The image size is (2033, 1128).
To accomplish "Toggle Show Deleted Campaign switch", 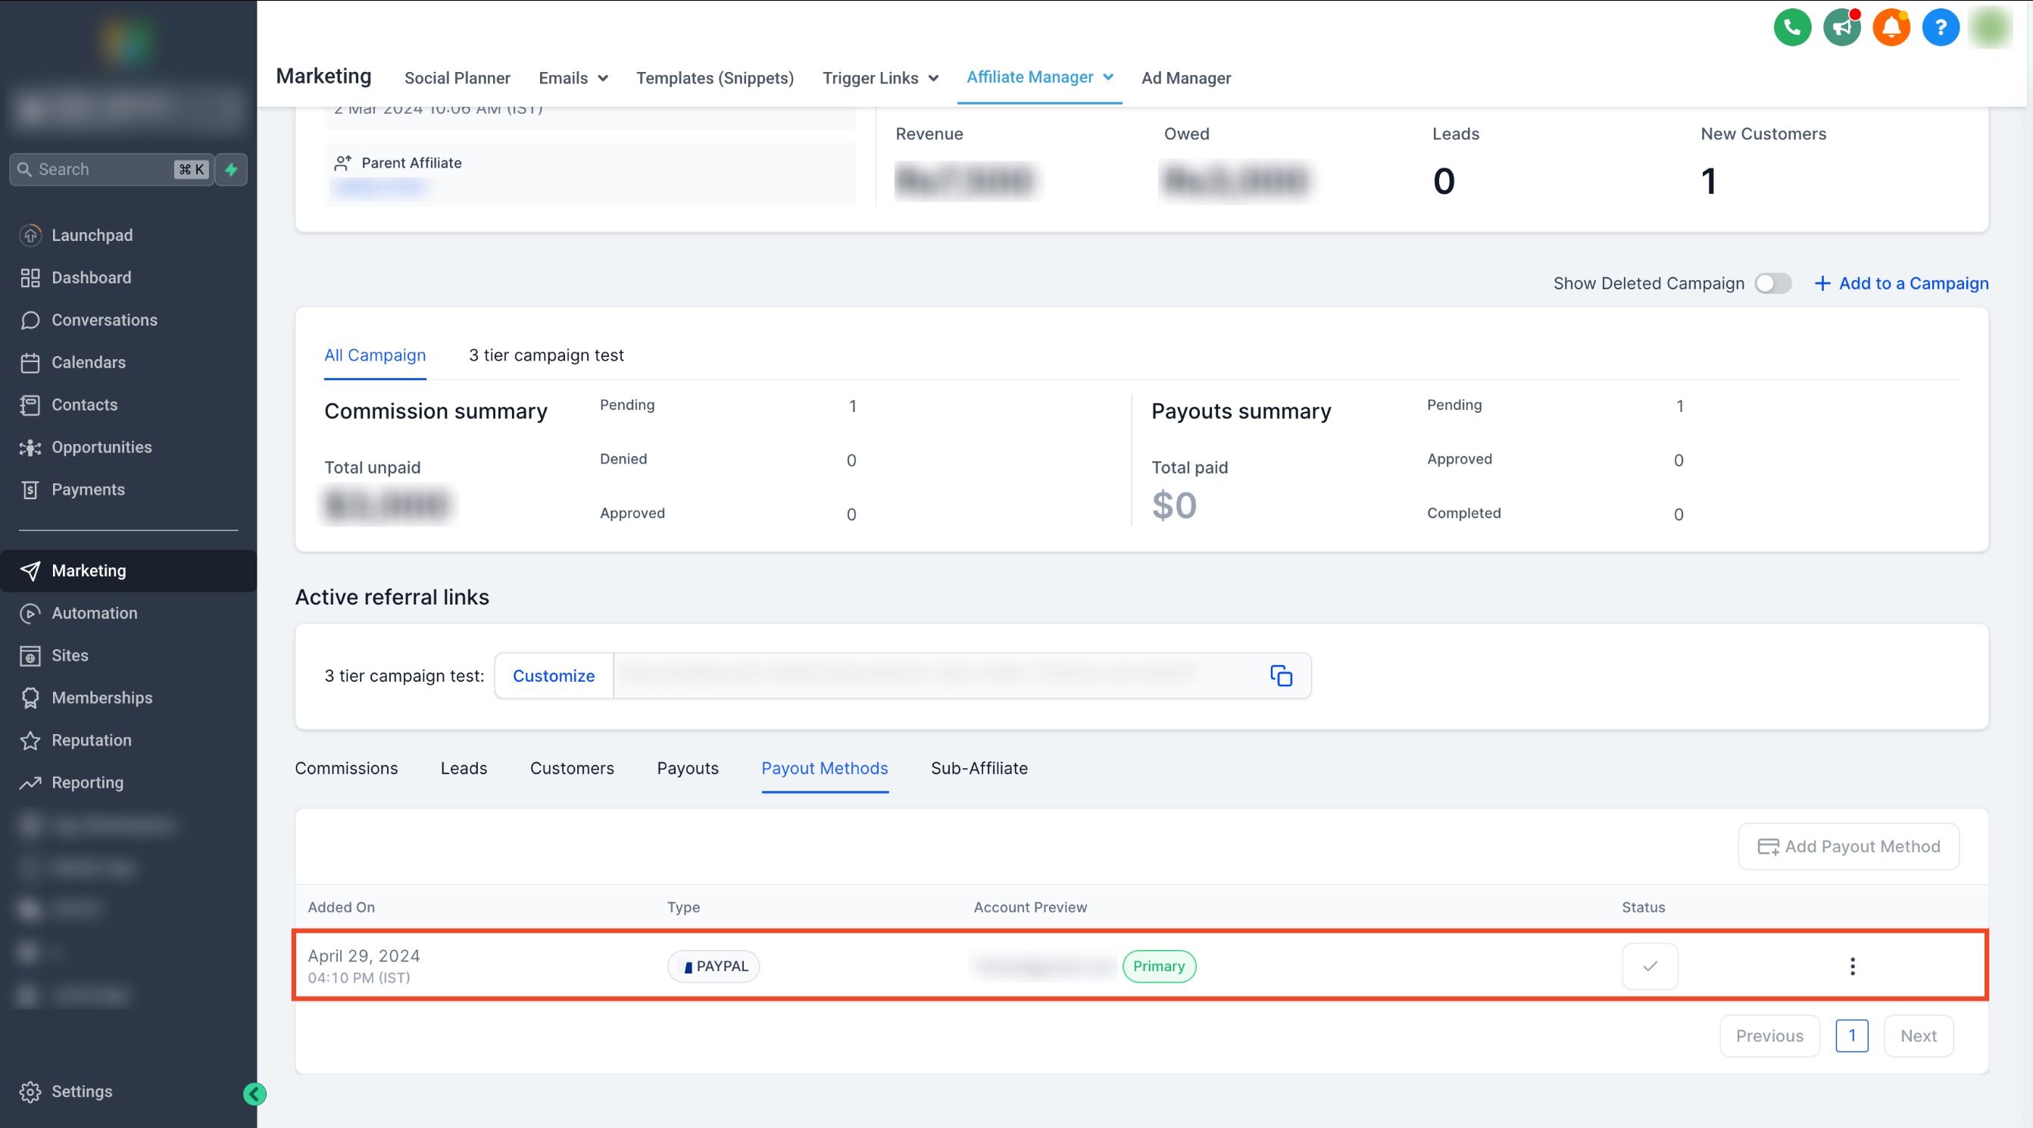I will tap(1772, 283).
